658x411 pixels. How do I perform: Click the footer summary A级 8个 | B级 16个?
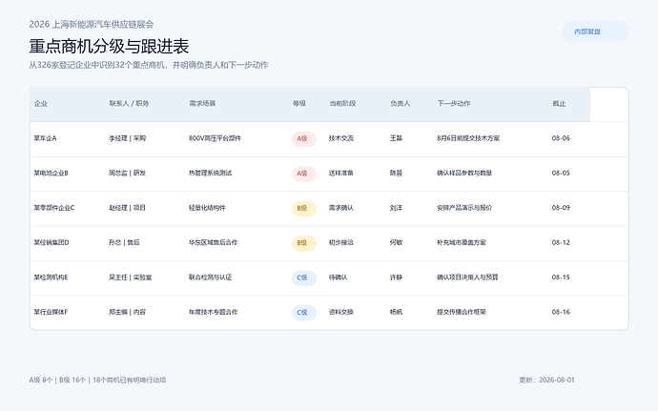[x=57, y=380]
